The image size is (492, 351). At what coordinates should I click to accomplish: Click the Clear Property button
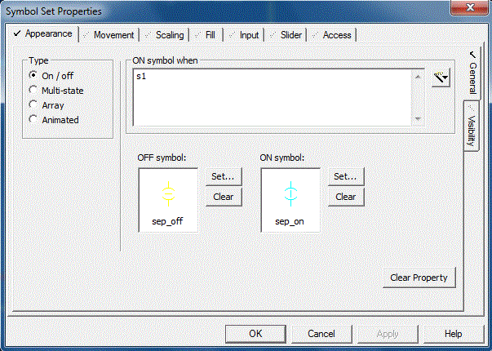pyautogui.click(x=419, y=278)
